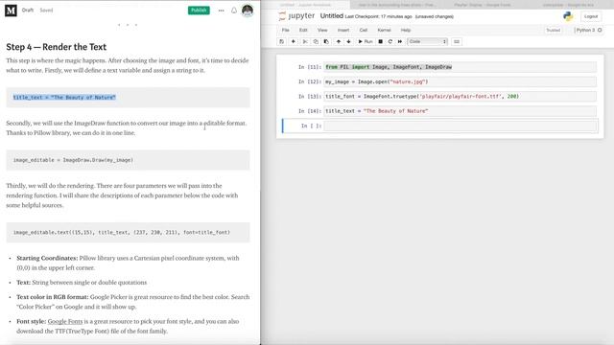The image size is (614, 345).
Task: Click the cell with PIL import statement
Action: click(460, 67)
